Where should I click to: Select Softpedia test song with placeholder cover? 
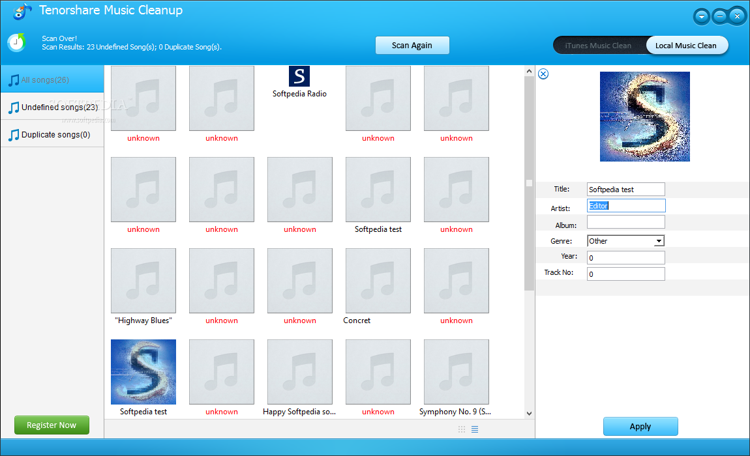tap(378, 190)
